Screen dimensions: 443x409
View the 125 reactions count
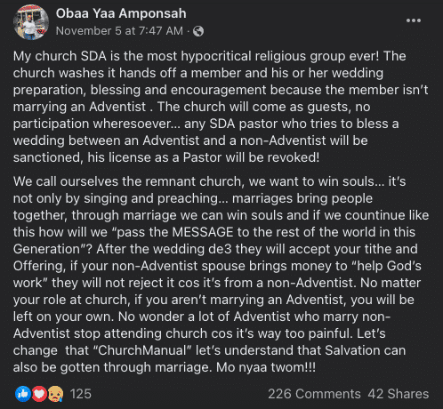pyautogui.click(x=81, y=394)
